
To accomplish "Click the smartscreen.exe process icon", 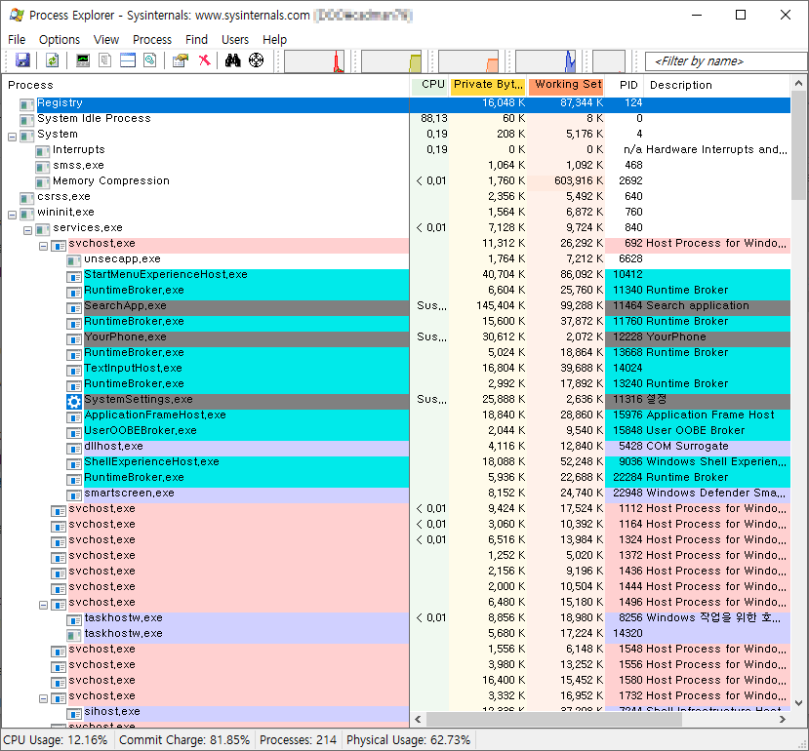I will pos(74,495).
